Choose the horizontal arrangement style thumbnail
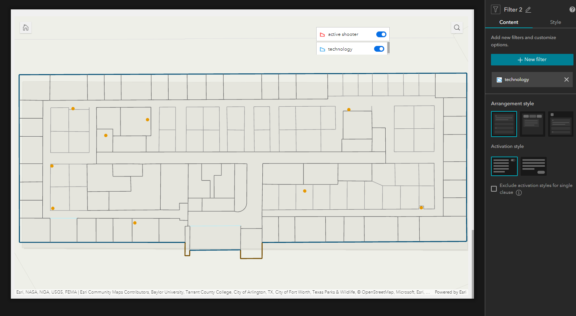Image resolution: width=576 pixels, height=316 pixels. point(532,124)
